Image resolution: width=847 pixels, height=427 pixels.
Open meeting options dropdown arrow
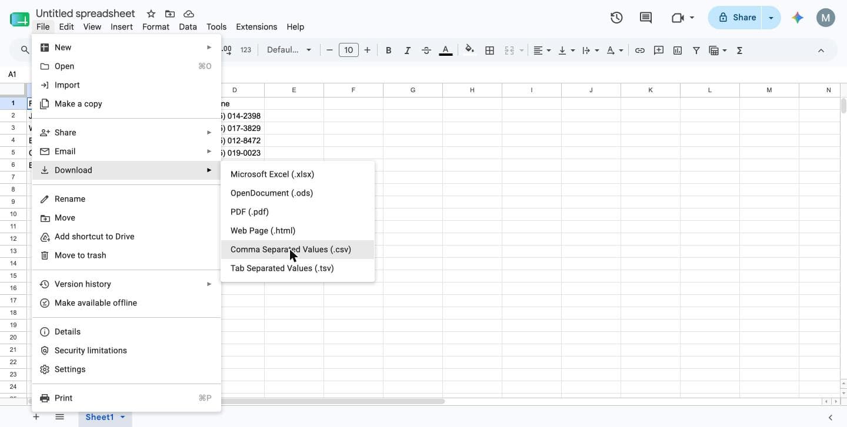point(692,18)
